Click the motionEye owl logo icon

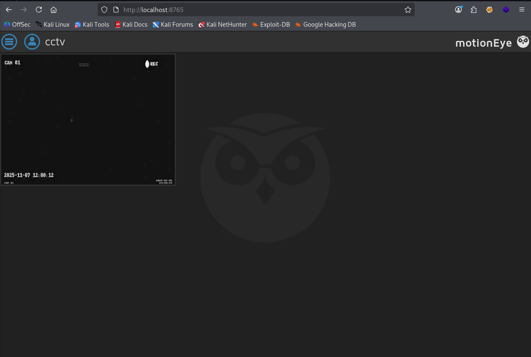(x=523, y=42)
